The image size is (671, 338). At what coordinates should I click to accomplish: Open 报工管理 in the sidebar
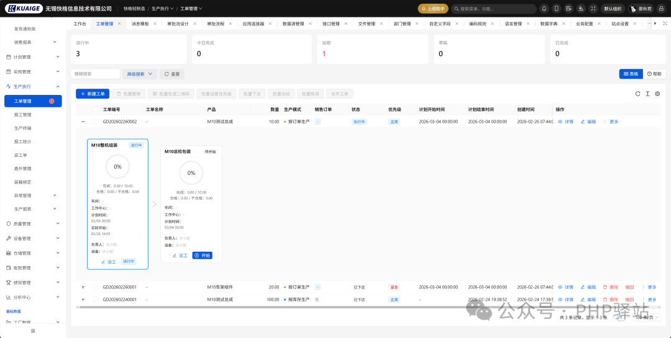coord(23,115)
